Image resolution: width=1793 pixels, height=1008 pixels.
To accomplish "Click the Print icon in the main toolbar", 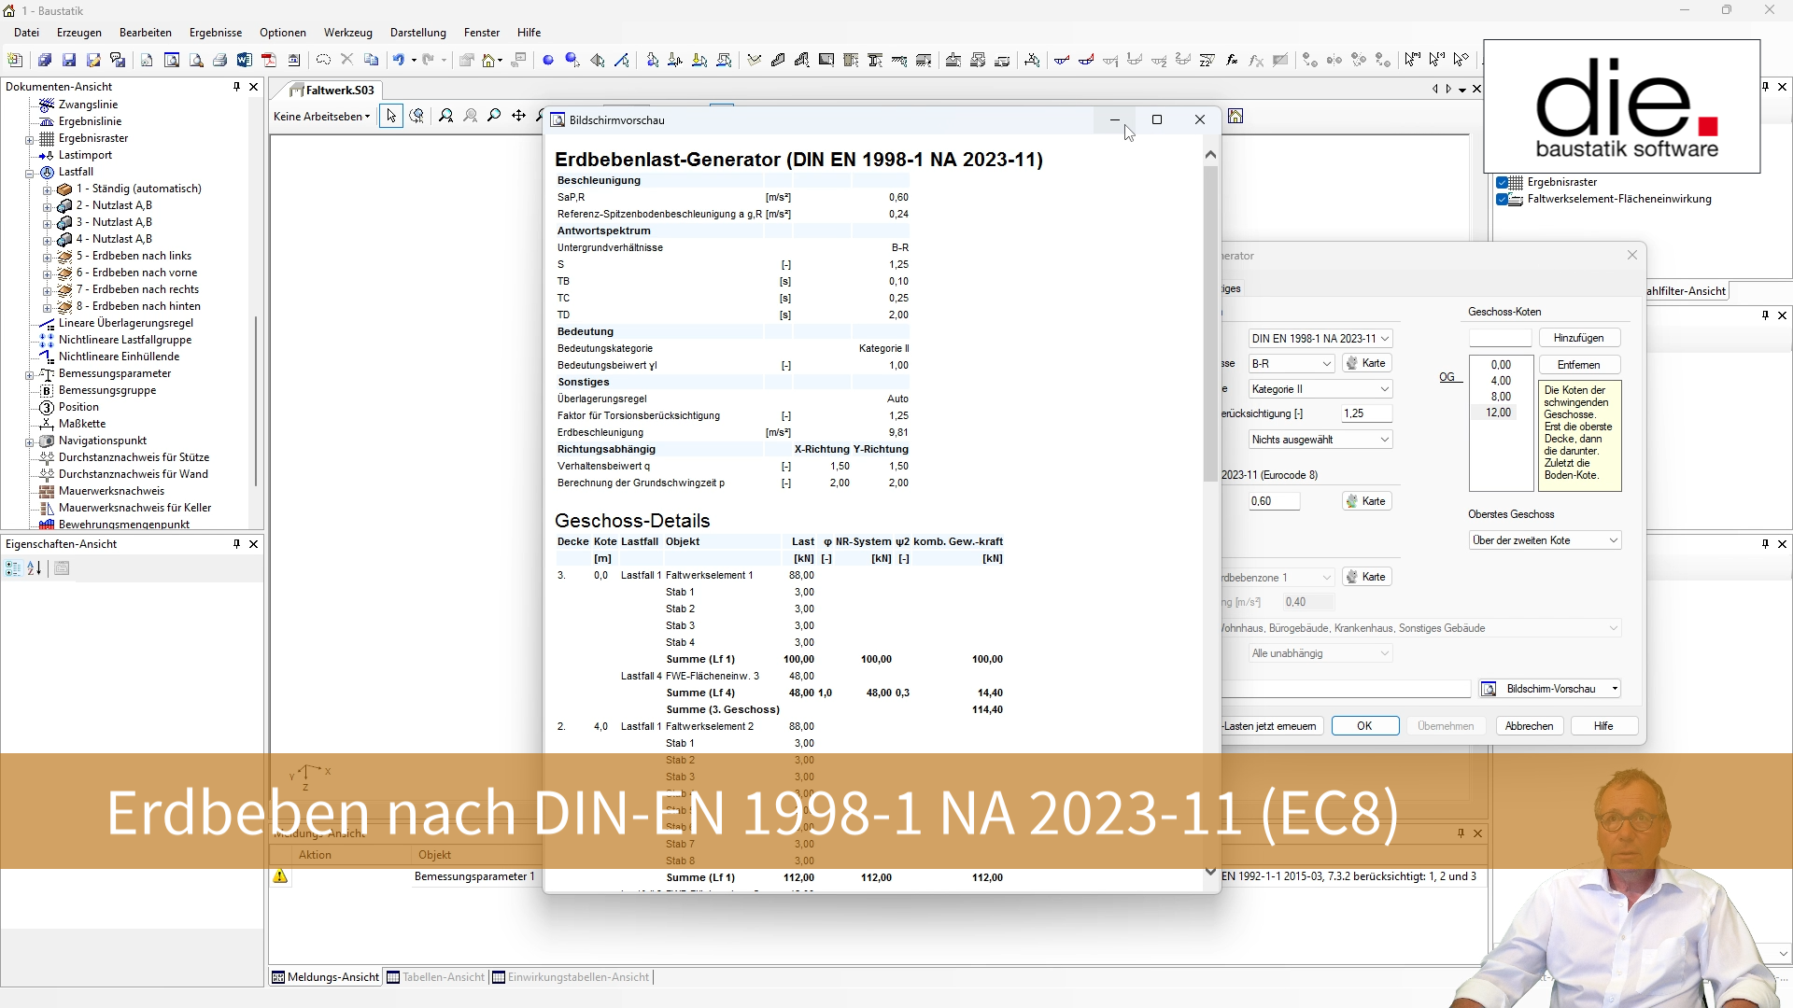I will tap(219, 60).
